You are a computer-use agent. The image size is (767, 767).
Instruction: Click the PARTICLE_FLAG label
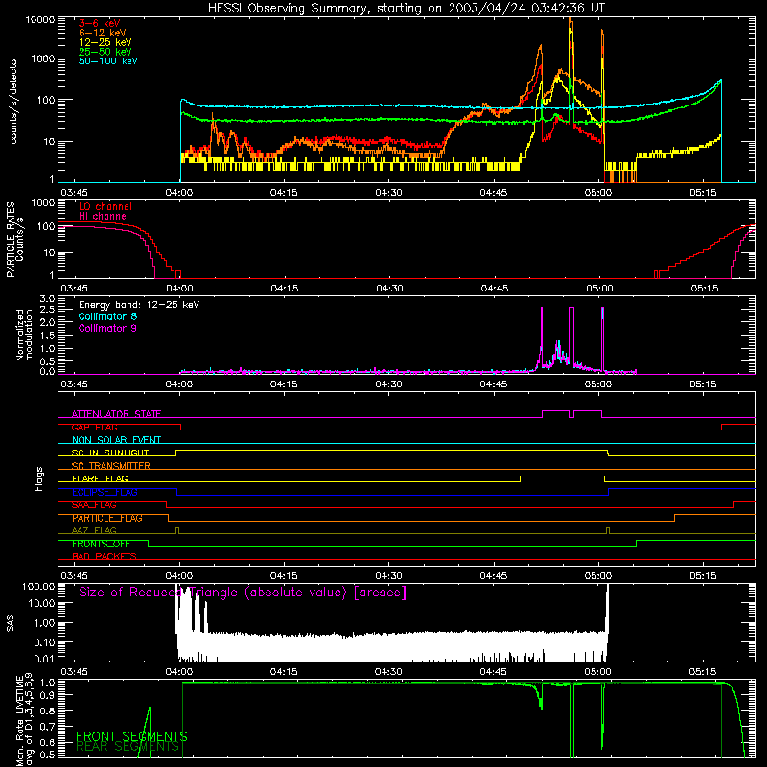tap(107, 518)
